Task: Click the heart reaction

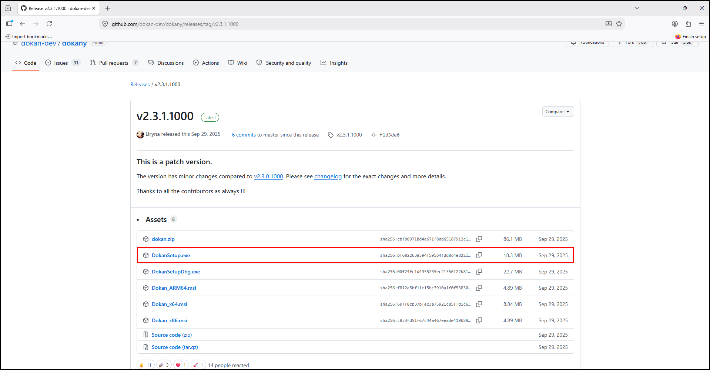Action: pos(181,365)
